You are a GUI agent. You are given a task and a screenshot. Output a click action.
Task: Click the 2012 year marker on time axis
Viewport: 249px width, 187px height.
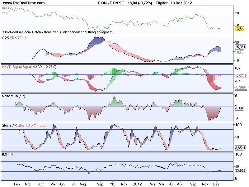point(137,184)
